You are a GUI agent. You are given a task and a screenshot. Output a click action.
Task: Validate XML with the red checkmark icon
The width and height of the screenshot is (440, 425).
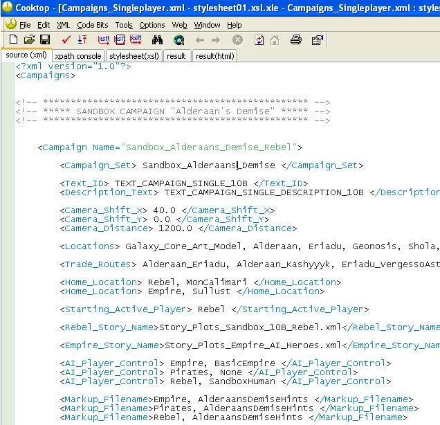(66, 39)
